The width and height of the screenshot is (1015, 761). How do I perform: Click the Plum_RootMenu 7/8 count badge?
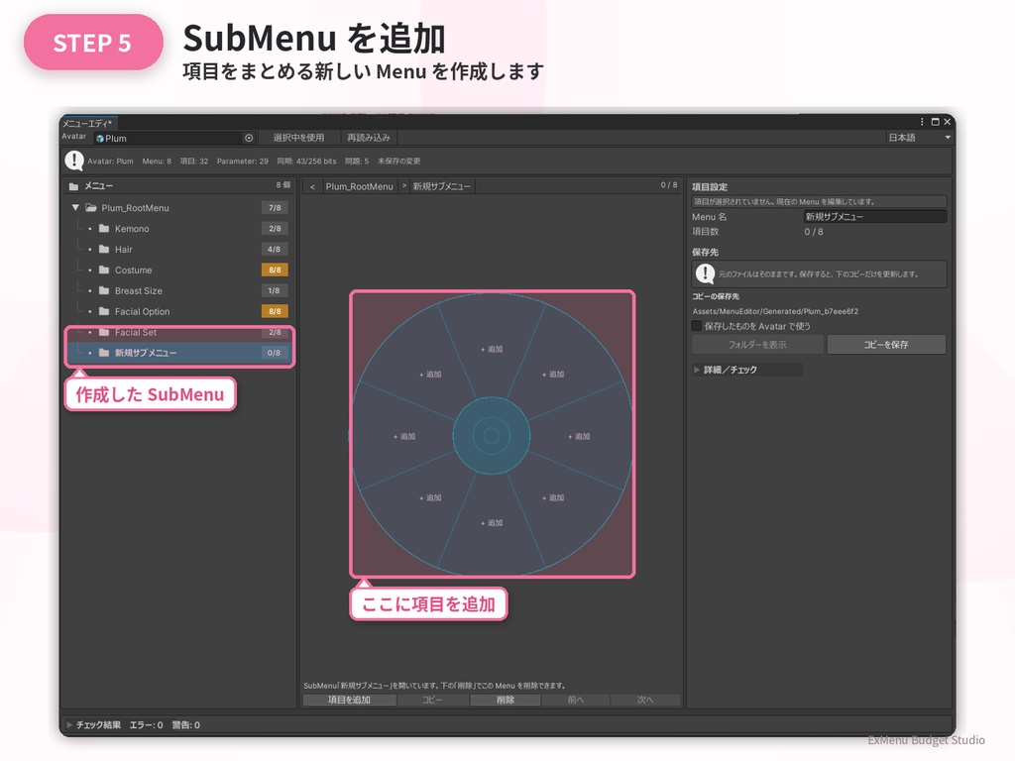tap(275, 208)
